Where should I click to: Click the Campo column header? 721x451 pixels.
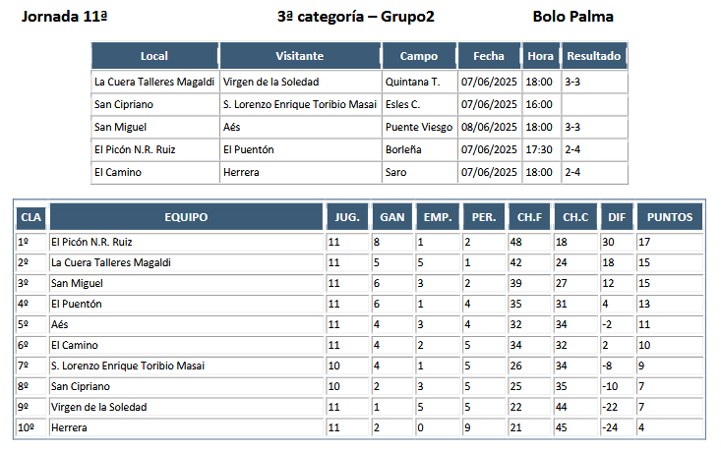click(x=419, y=56)
